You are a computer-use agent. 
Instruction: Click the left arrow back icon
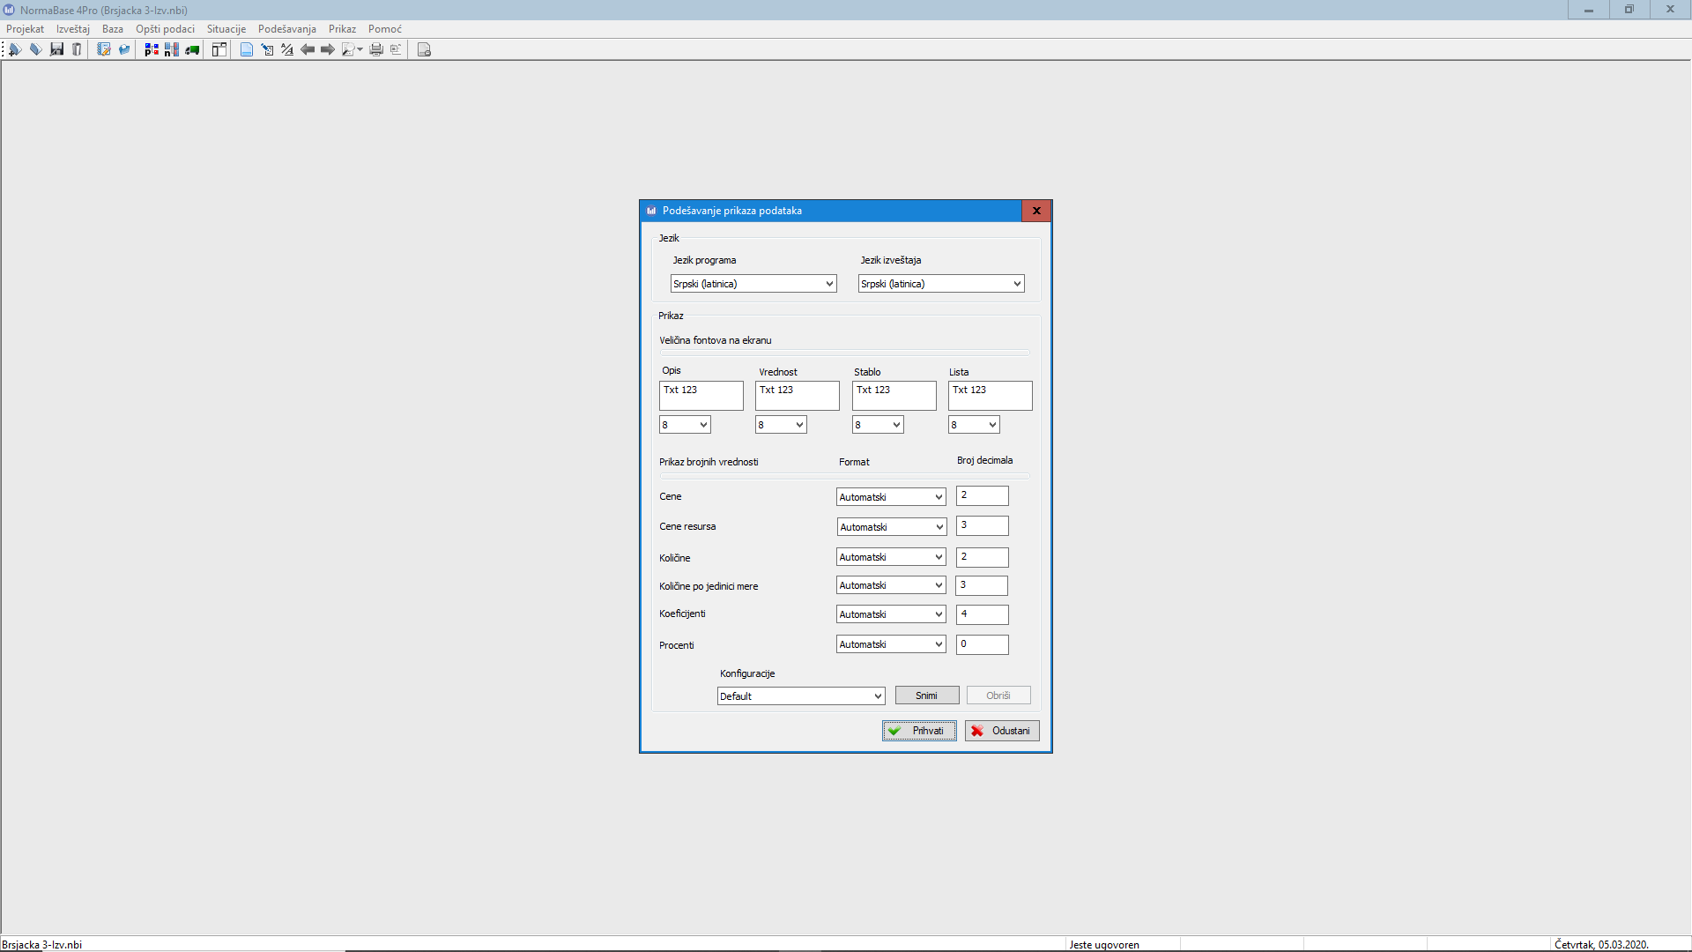308,49
